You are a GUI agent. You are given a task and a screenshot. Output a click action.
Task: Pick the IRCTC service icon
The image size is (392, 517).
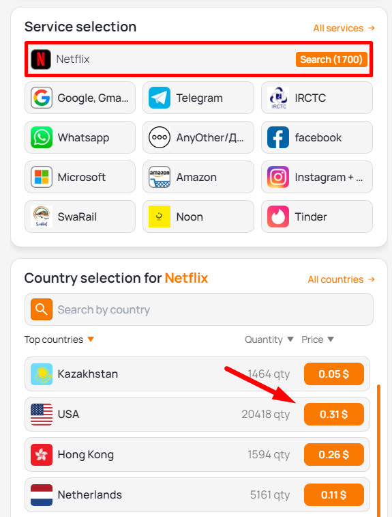278,98
